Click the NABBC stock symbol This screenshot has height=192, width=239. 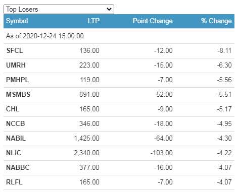click(18, 167)
